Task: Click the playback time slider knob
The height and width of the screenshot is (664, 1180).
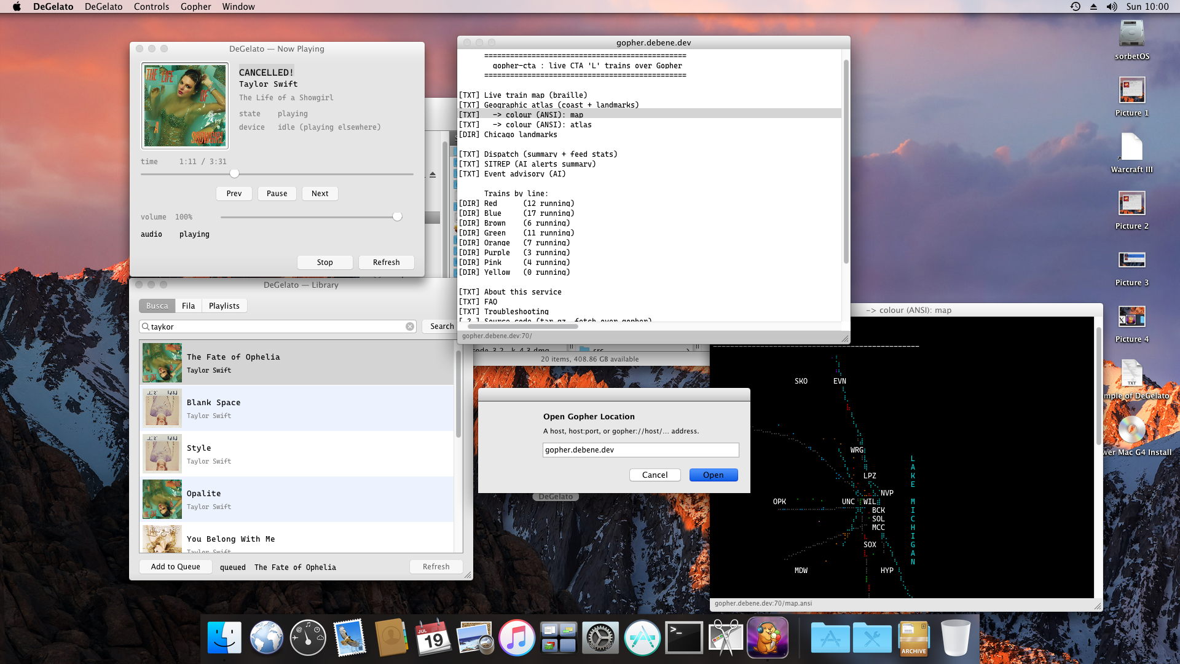Action: coord(234,174)
